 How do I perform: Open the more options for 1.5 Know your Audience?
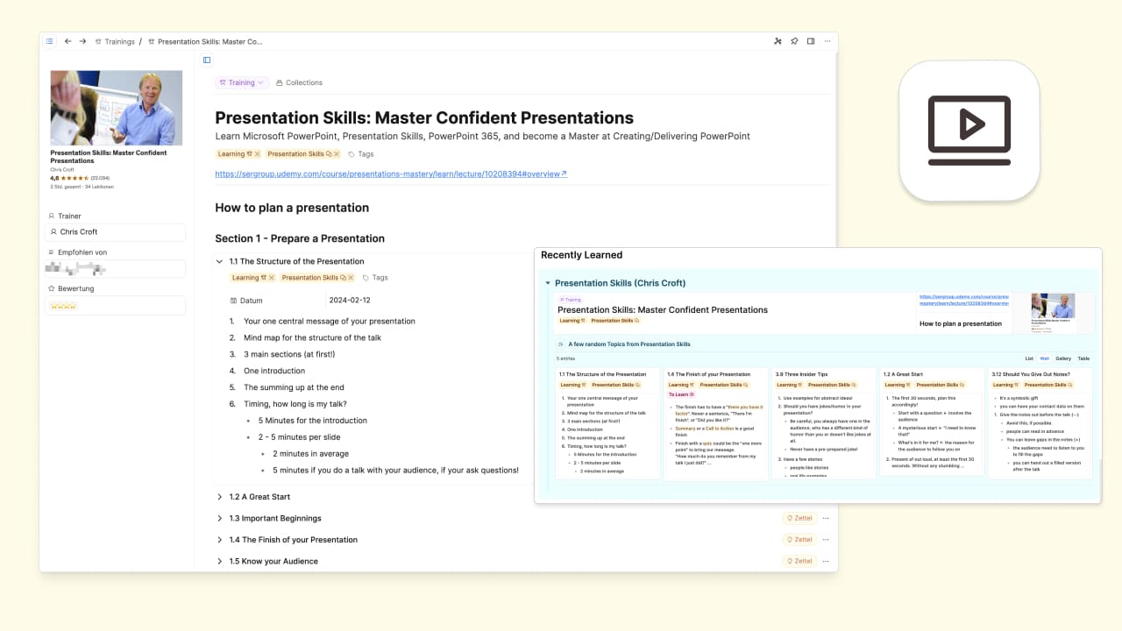click(x=825, y=561)
